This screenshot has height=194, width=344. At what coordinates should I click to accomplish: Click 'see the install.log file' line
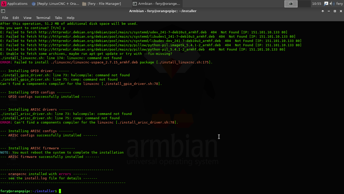49,178
